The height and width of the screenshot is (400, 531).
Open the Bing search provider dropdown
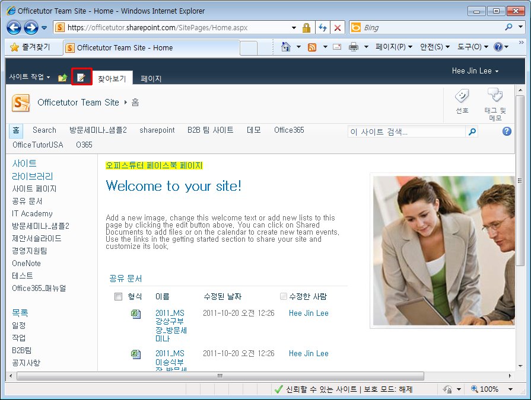coord(520,27)
